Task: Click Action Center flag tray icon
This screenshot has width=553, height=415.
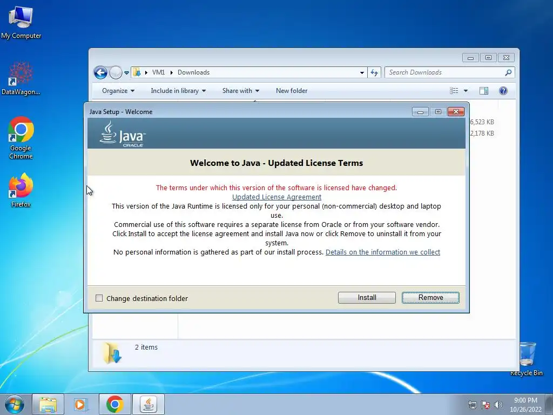Action: click(485, 404)
